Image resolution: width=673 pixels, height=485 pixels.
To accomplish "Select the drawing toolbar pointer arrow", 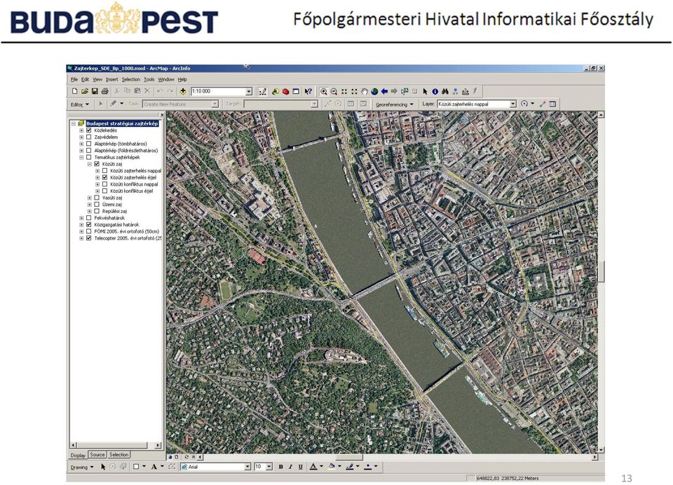I will coord(103,467).
